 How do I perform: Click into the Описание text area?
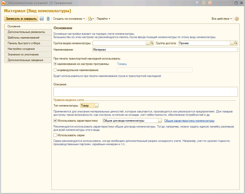[x=145, y=92]
